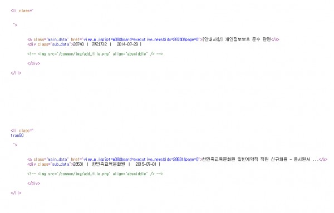Click the first closing </div> tag
This screenshot has width=334, height=213.
[x=33, y=63]
